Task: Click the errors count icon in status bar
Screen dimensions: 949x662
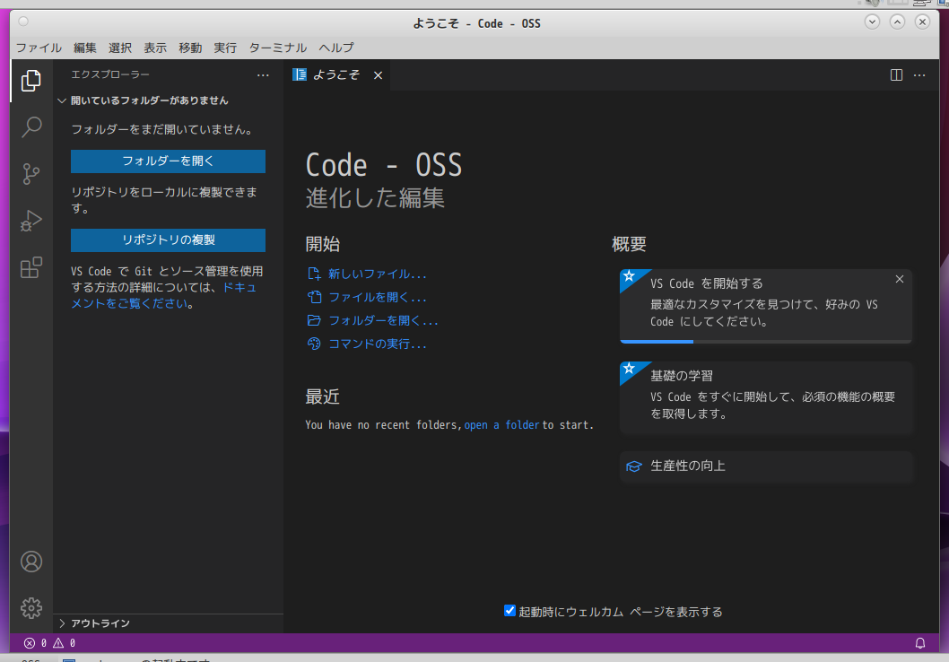Action: tap(29, 642)
